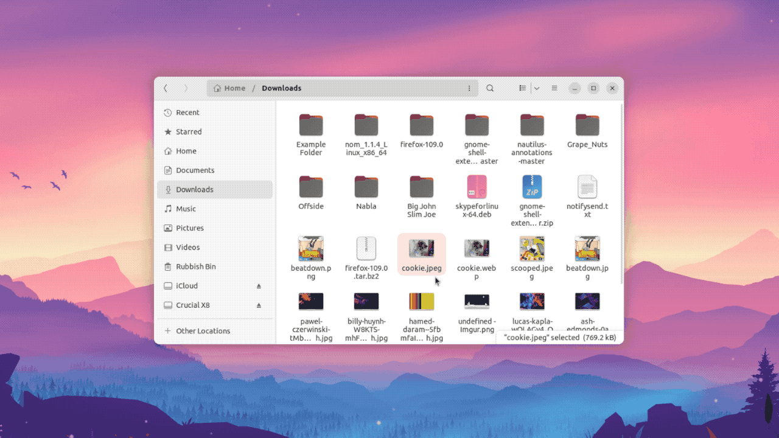Open the Downloads breadcrumb in path bar
This screenshot has height=438, width=779.
(x=281, y=88)
